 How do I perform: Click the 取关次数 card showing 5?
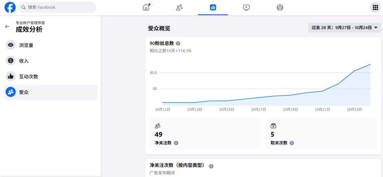(321, 134)
